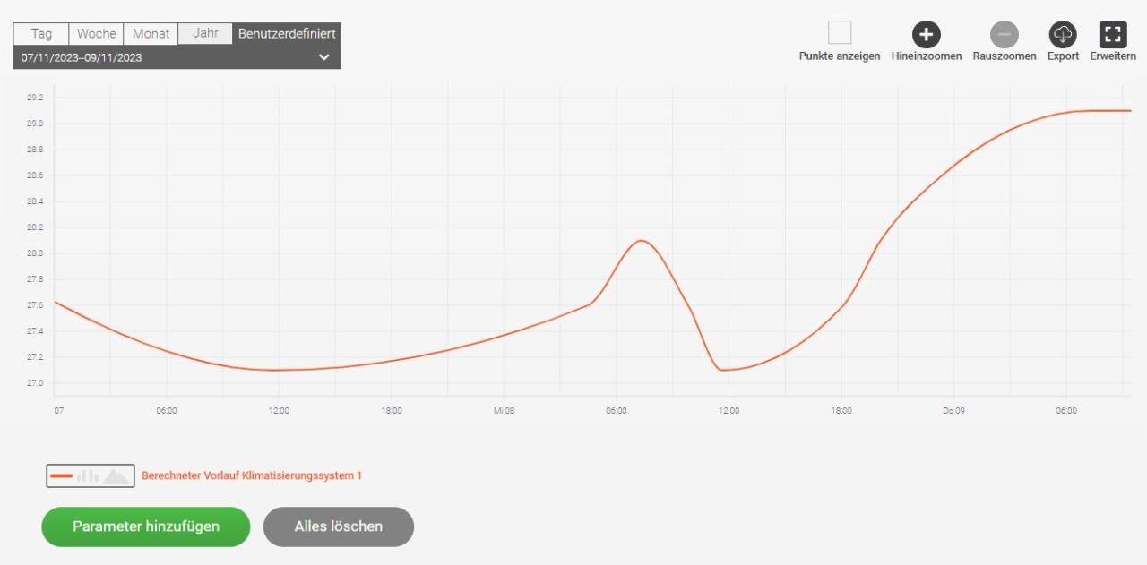Select the Jahr tab
The image size is (1147, 565).
click(205, 34)
